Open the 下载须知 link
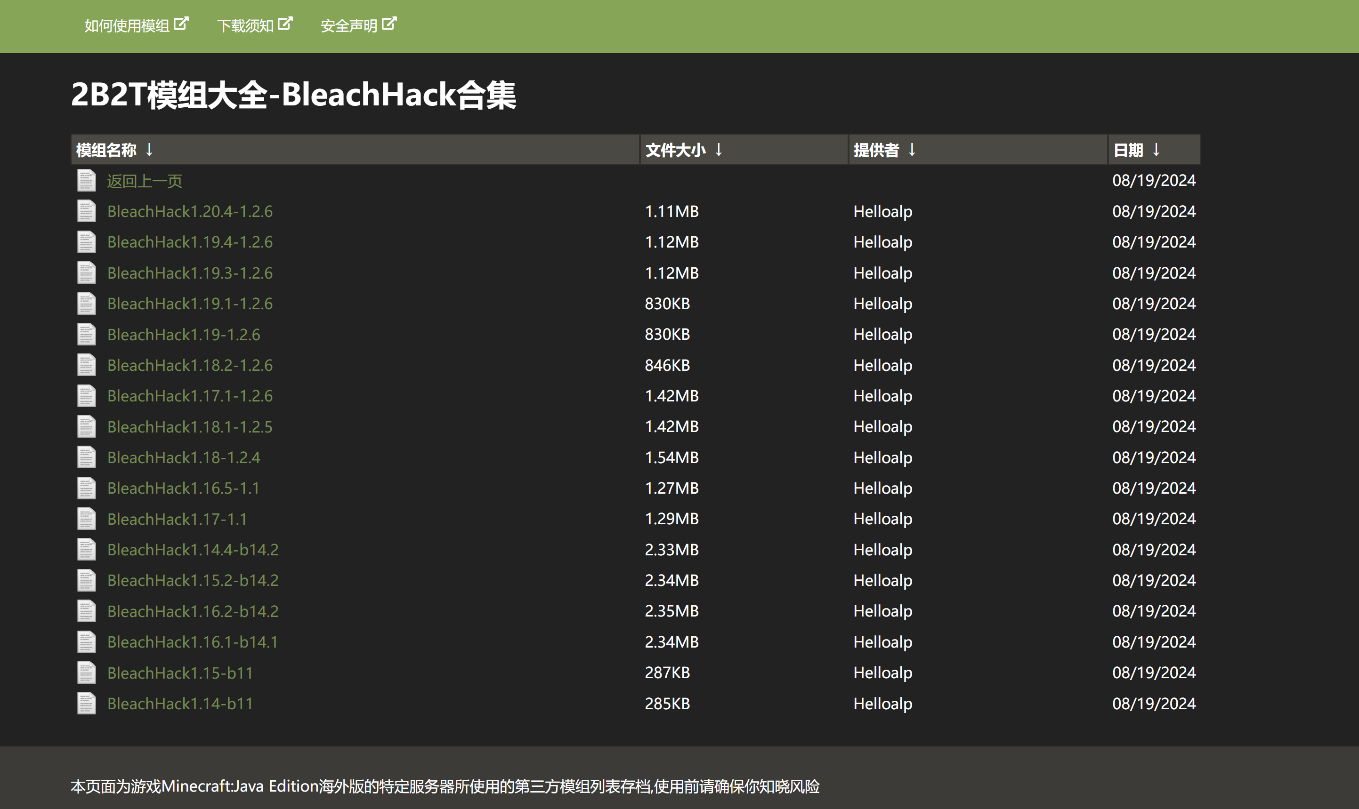1359x809 pixels. [255, 25]
